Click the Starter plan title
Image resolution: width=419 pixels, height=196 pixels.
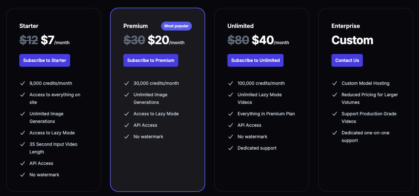(x=29, y=26)
